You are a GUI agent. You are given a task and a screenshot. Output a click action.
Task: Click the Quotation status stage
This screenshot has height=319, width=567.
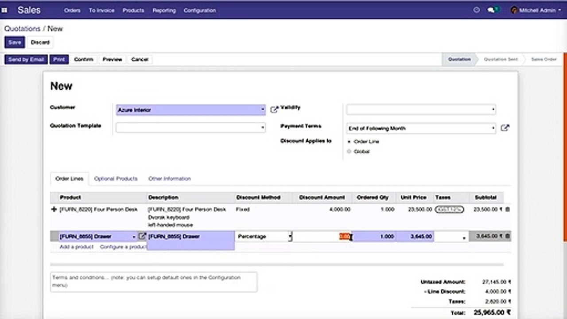[459, 59]
